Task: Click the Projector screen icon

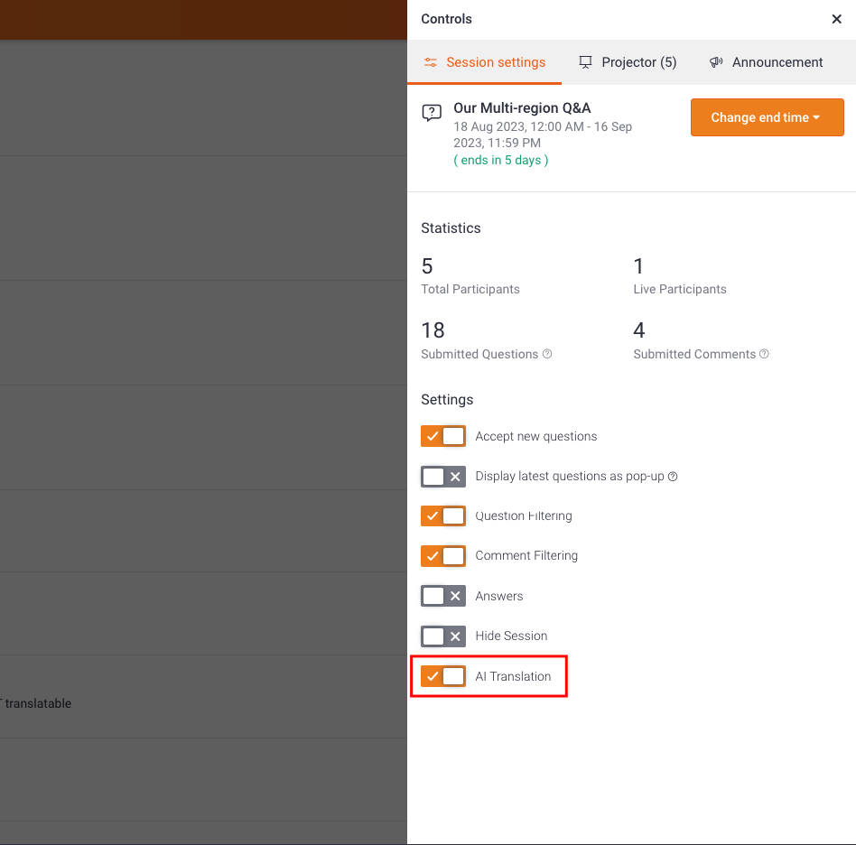Action: [x=586, y=62]
